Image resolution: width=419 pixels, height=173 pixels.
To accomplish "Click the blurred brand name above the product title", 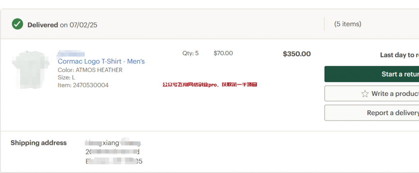I will point(72,54).
